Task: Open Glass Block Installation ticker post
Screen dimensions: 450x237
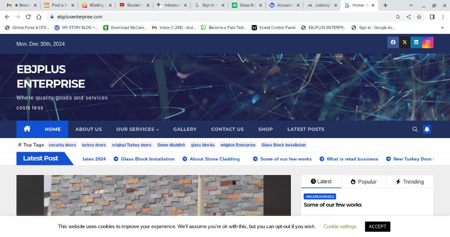Action: 148,159
